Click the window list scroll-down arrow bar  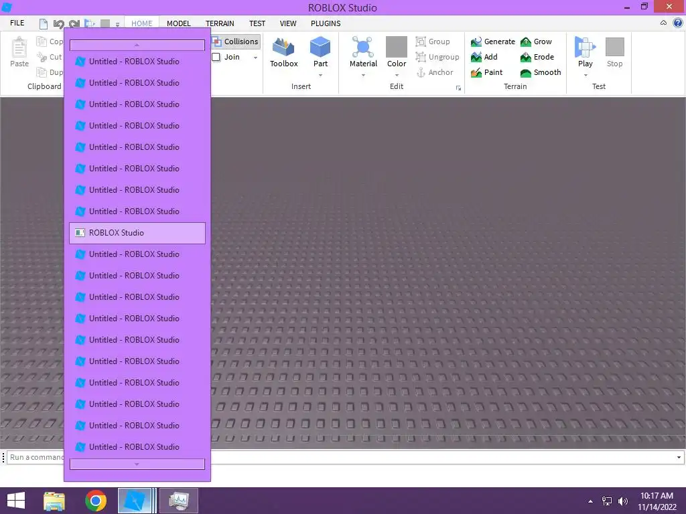pos(137,464)
